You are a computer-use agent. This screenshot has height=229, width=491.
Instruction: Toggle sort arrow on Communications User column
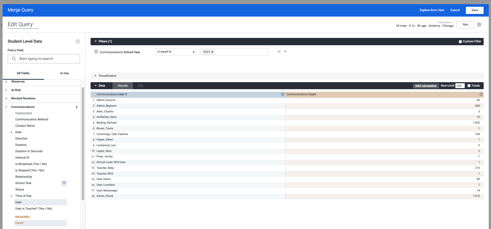(126, 94)
